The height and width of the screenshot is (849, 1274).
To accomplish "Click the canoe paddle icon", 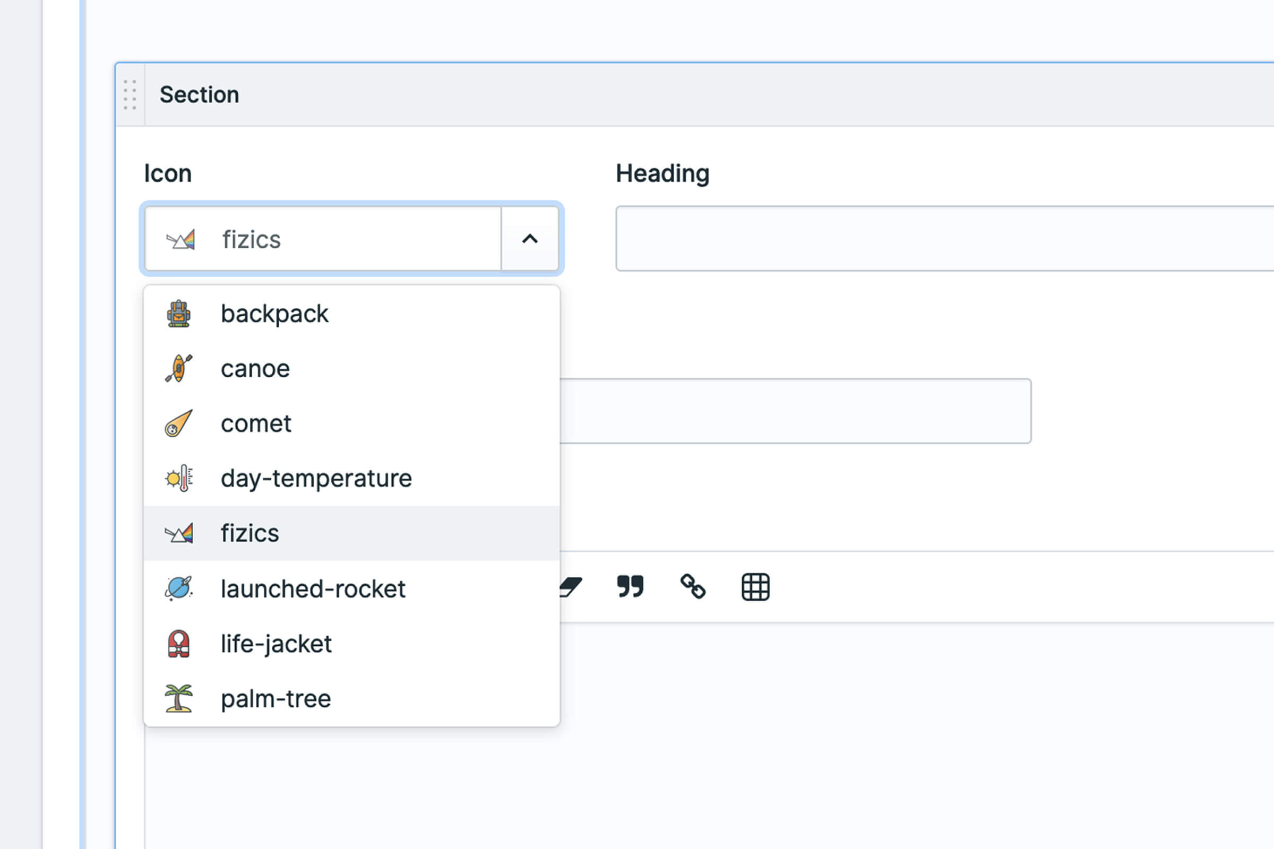I will (x=179, y=369).
